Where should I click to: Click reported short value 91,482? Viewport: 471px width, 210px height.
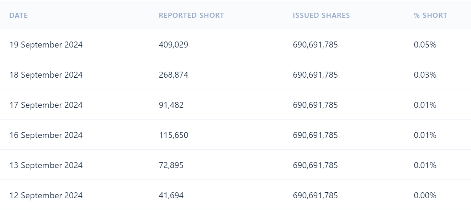click(x=171, y=105)
